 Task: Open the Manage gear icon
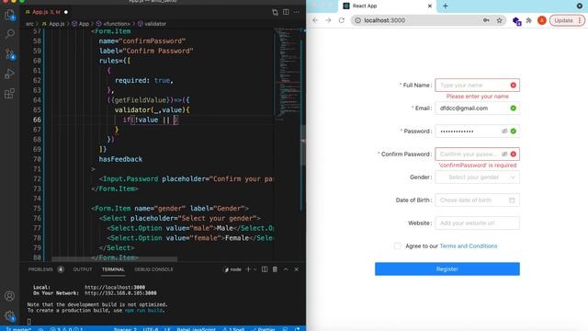coord(10,315)
